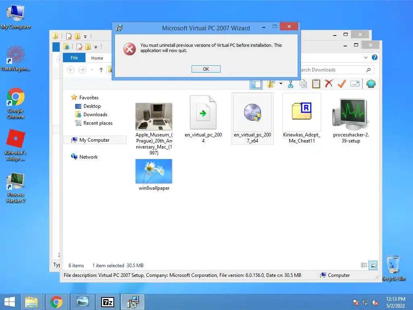Select the en_virtual_pc_2004 file
413x310 pixels.
tap(203, 119)
